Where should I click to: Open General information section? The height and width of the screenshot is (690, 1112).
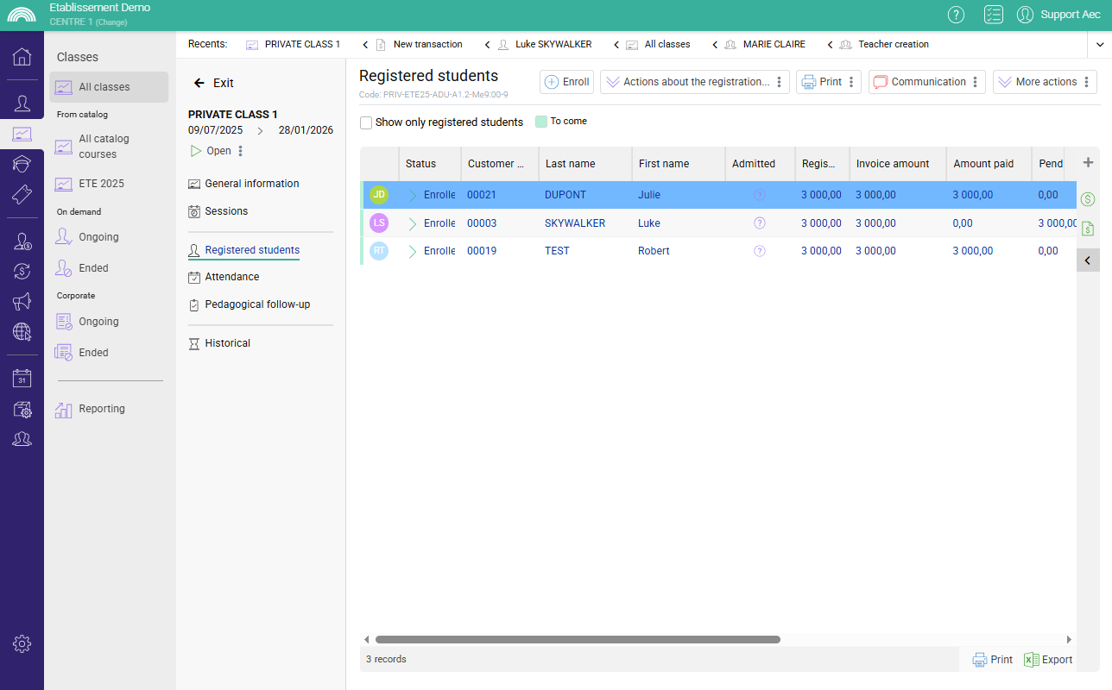(243, 184)
